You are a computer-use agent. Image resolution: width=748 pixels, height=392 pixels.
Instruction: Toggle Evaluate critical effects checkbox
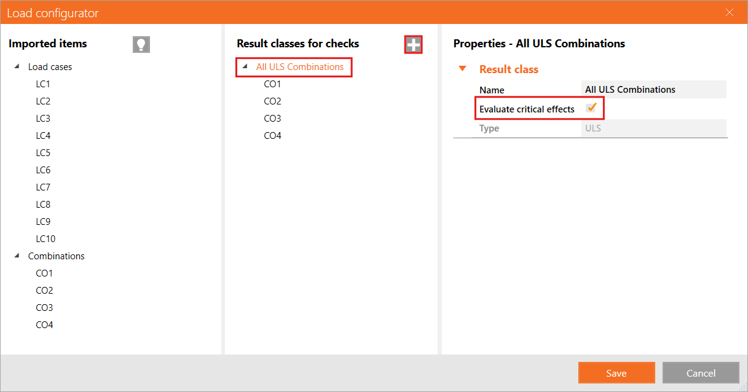592,109
